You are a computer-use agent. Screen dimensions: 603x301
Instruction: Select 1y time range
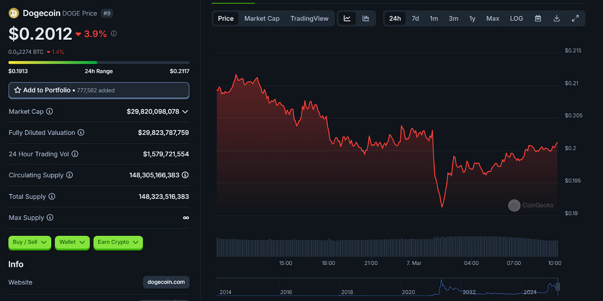pyautogui.click(x=472, y=19)
